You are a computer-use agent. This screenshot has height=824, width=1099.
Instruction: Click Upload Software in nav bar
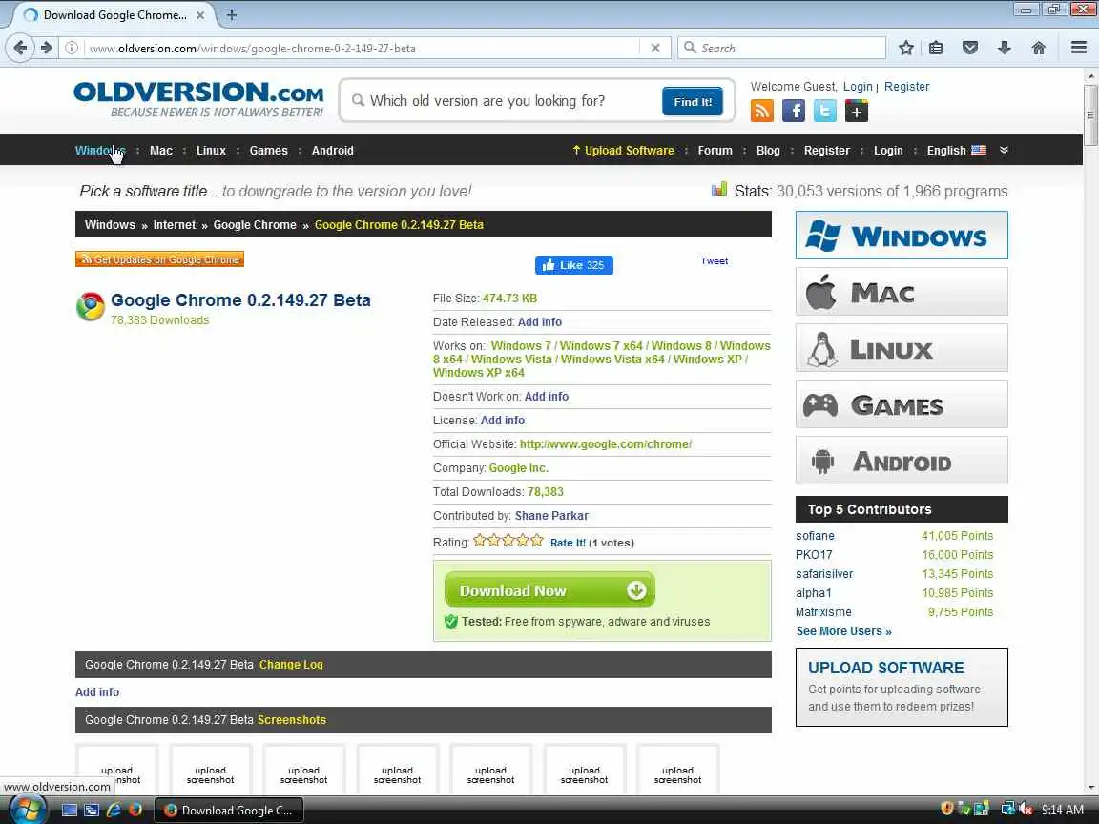pyautogui.click(x=623, y=150)
